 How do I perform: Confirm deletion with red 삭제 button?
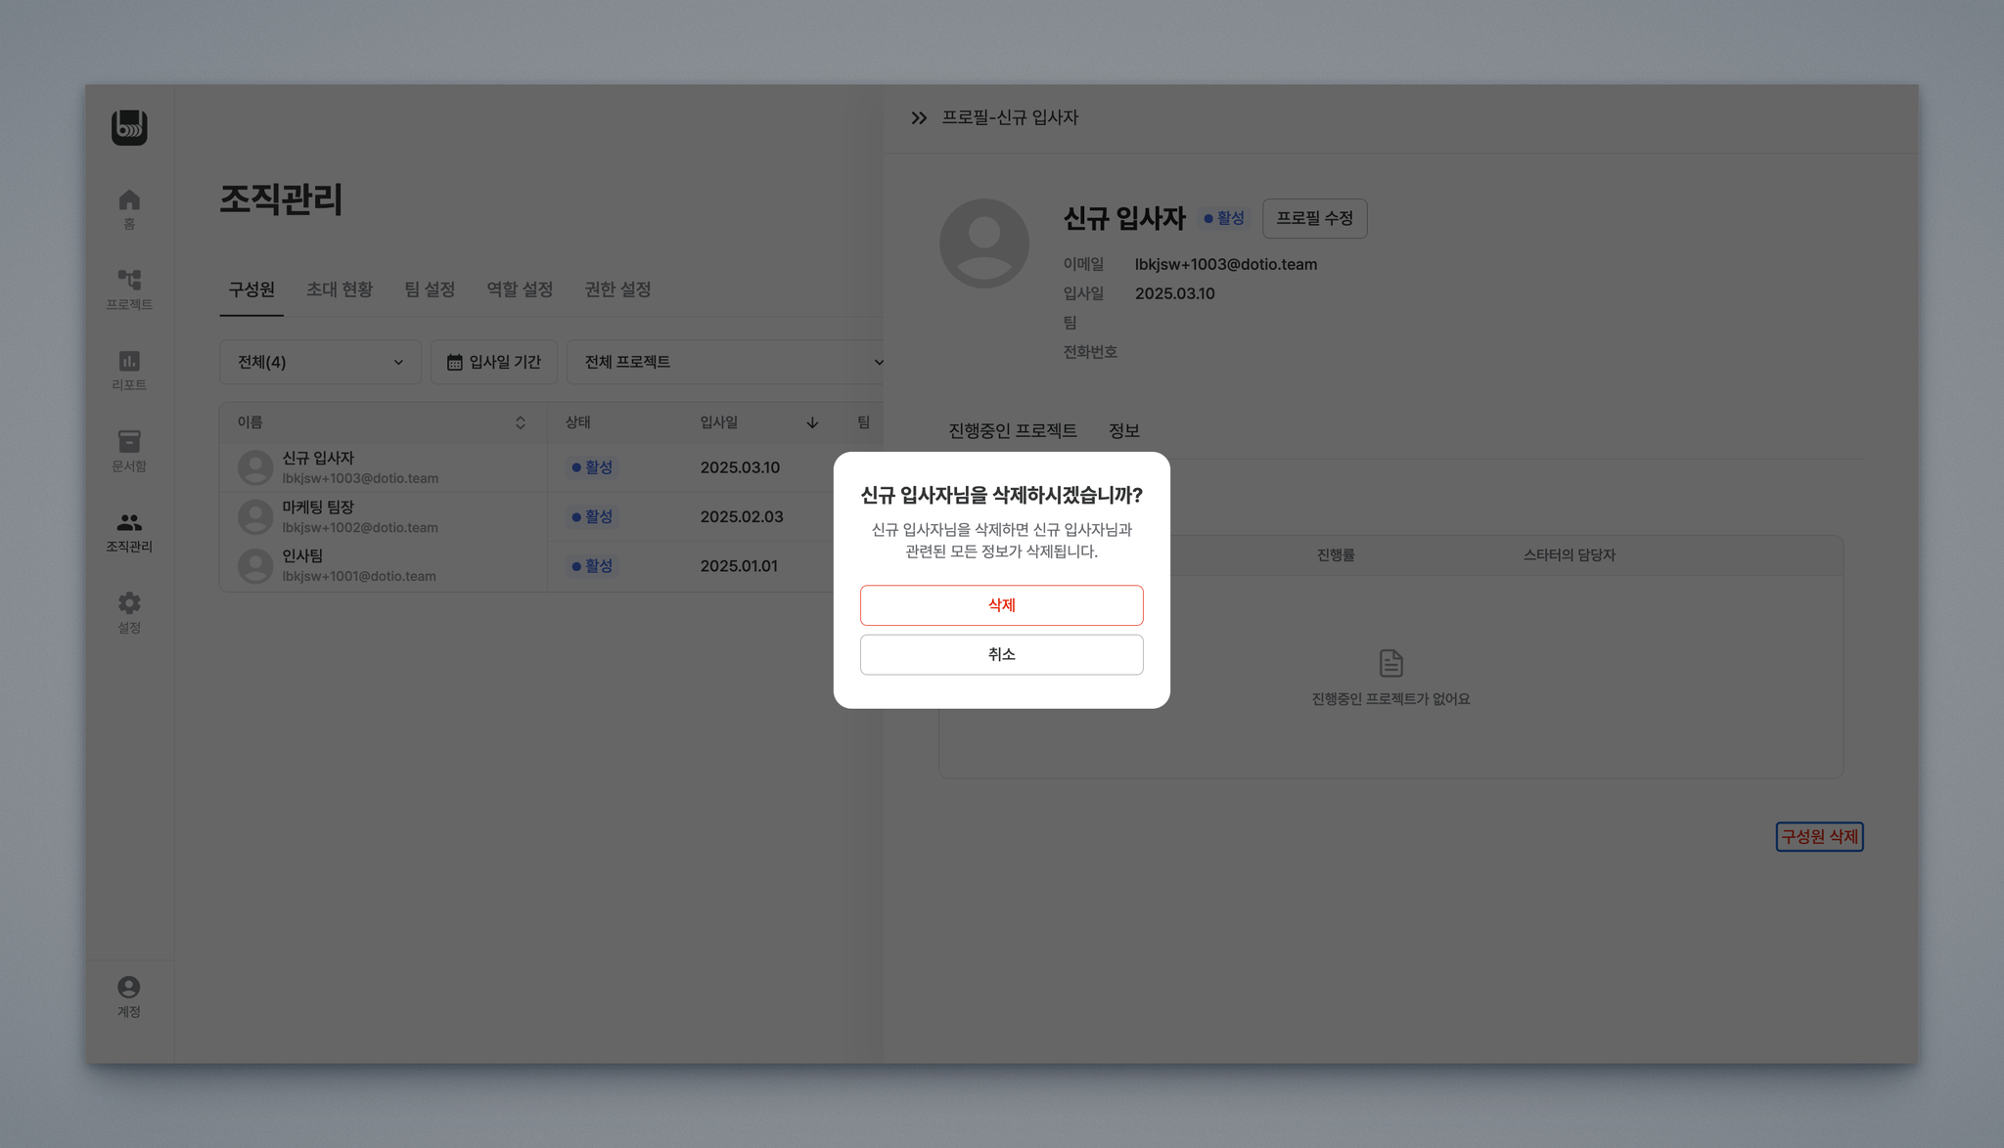[x=1001, y=605]
